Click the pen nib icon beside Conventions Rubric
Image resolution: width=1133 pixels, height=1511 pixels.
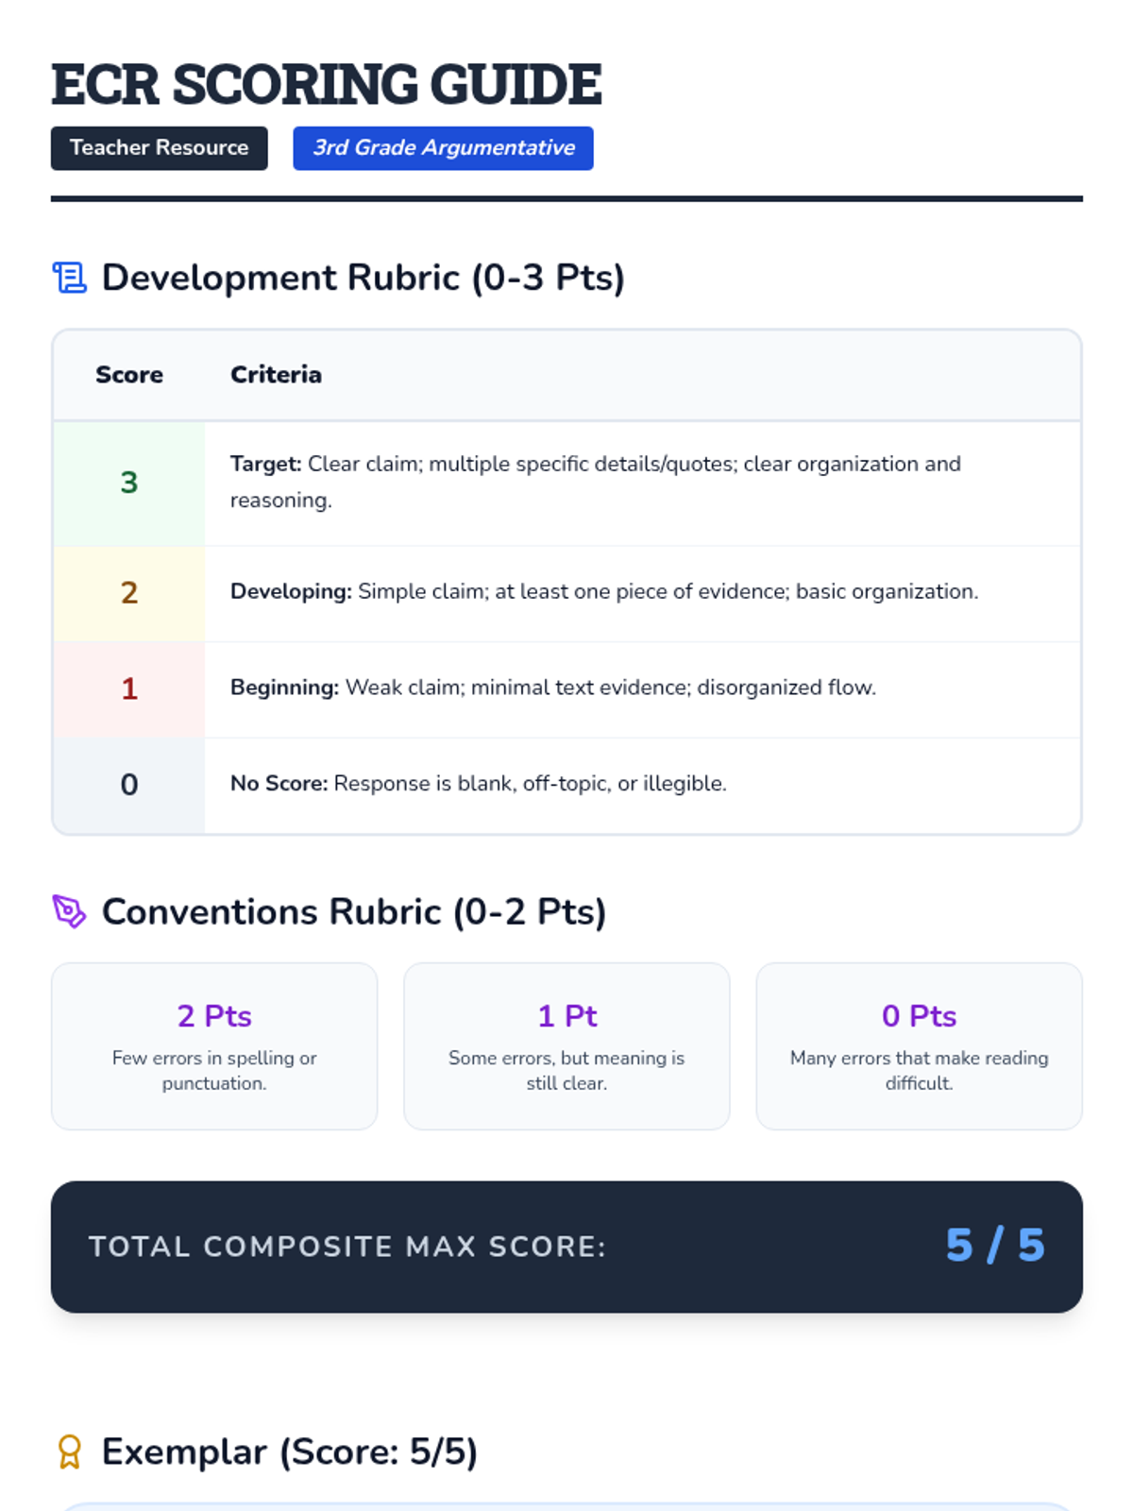coord(69,911)
